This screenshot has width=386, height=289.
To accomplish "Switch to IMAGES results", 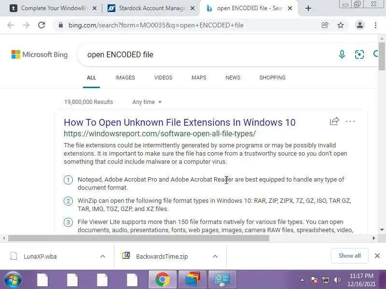I will pyautogui.click(x=125, y=78).
